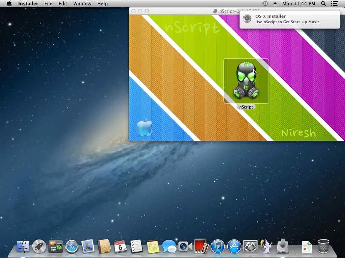Open Contacts address book in Dock
Viewport: 345px width, 258px height.
tap(104, 246)
